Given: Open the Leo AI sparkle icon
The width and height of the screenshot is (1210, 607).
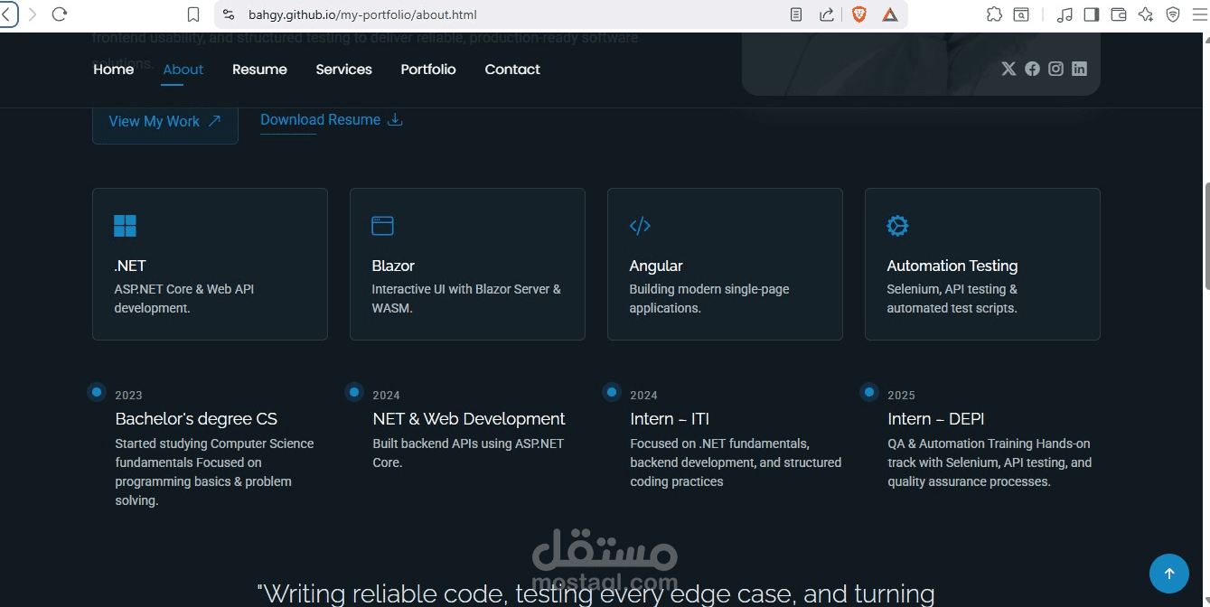Looking at the screenshot, I should (1146, 14).
